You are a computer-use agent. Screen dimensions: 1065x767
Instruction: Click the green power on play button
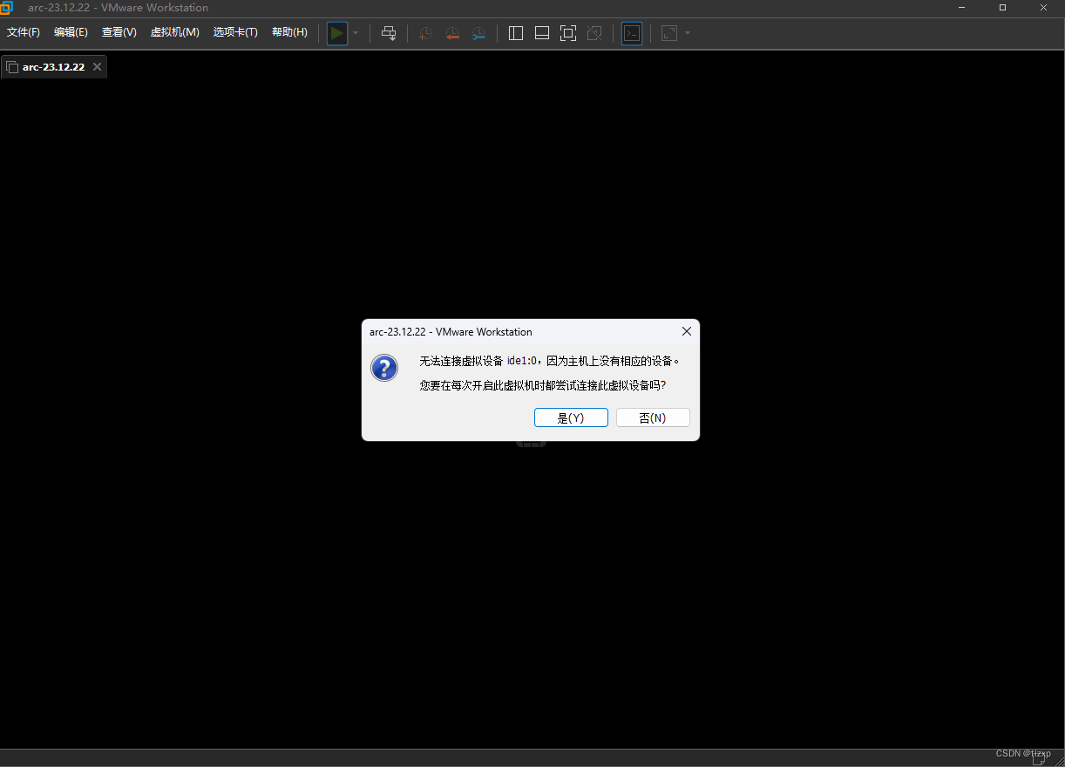coord(337,33)
